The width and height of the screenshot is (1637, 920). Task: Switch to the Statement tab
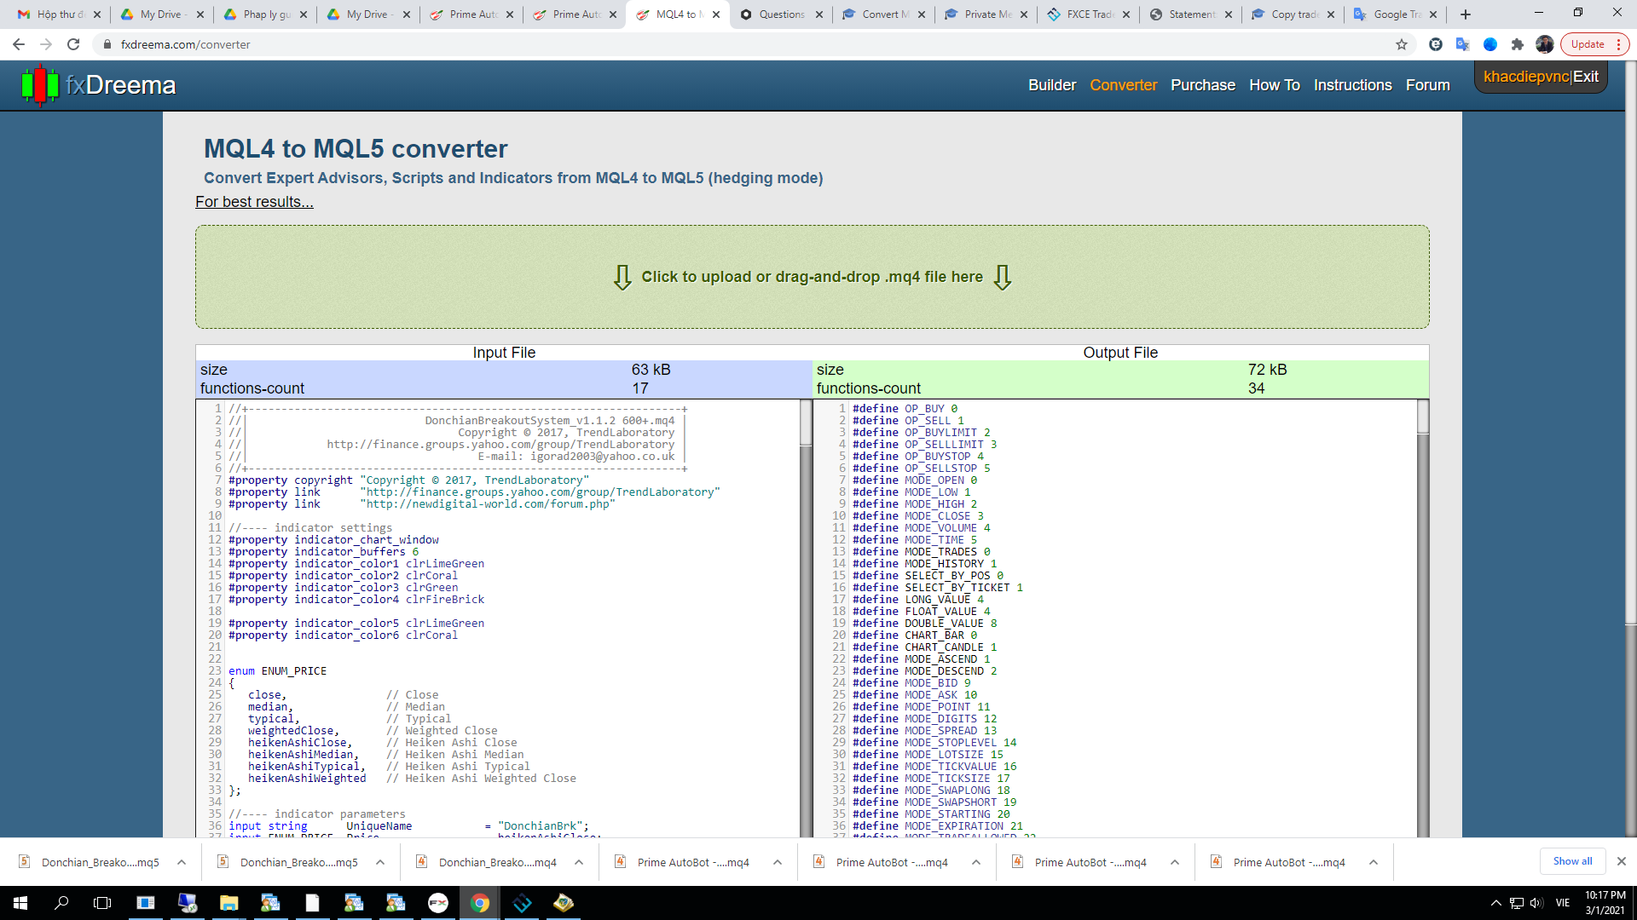click(x=1191, y=14)
